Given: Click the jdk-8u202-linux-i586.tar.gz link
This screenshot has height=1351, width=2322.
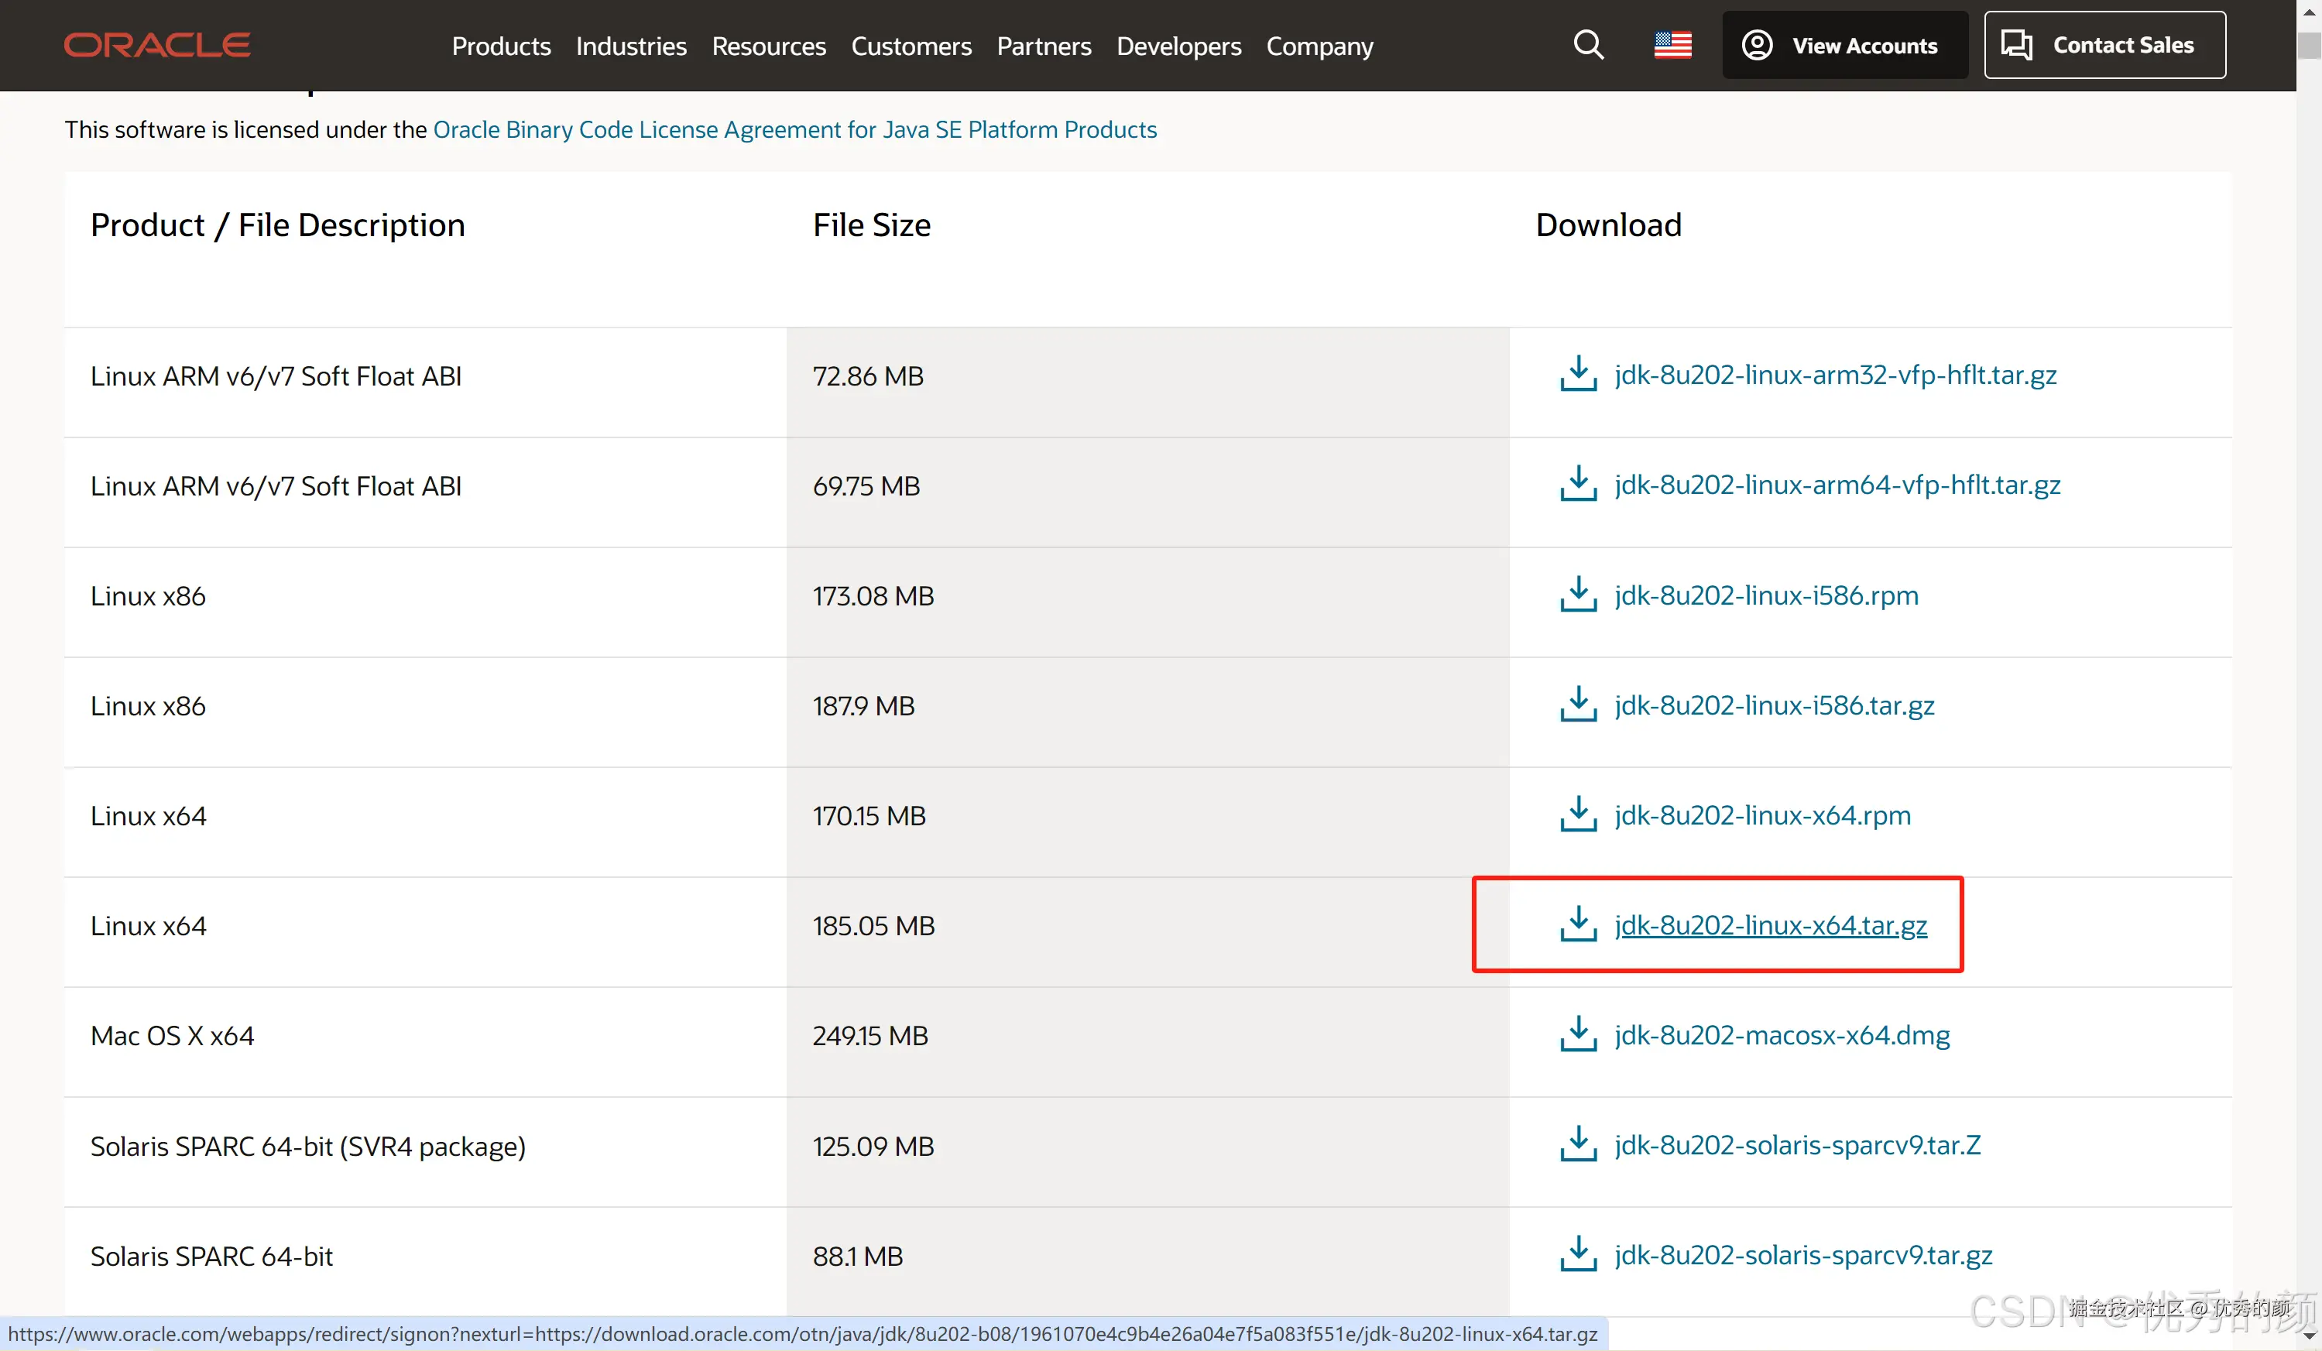Looking at the screenshot, I should (1774, 705).
